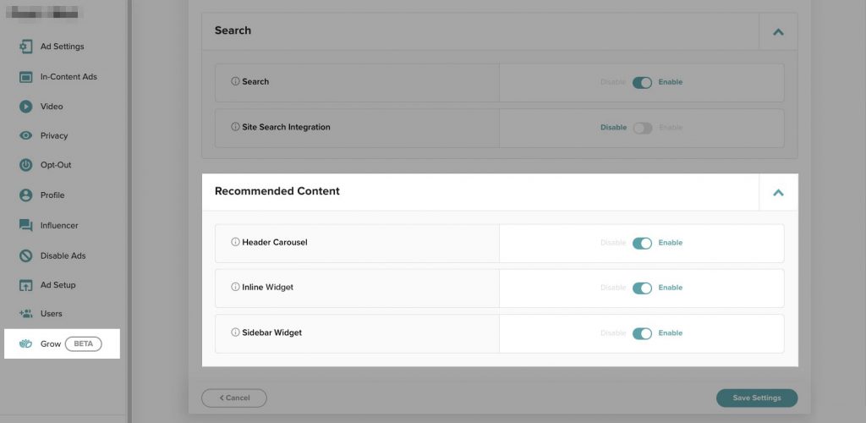Open the Ad Setup menu item

click(x=58, y=285)
